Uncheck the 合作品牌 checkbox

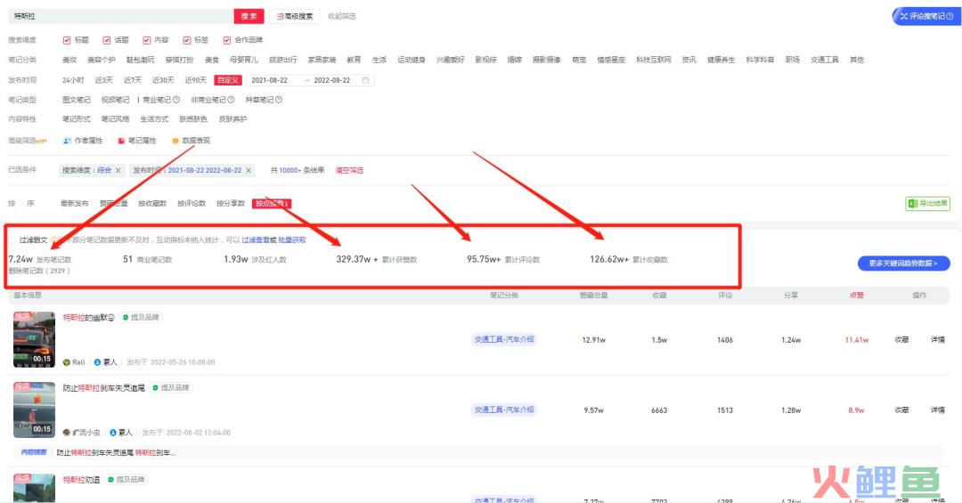pos(227,40)
